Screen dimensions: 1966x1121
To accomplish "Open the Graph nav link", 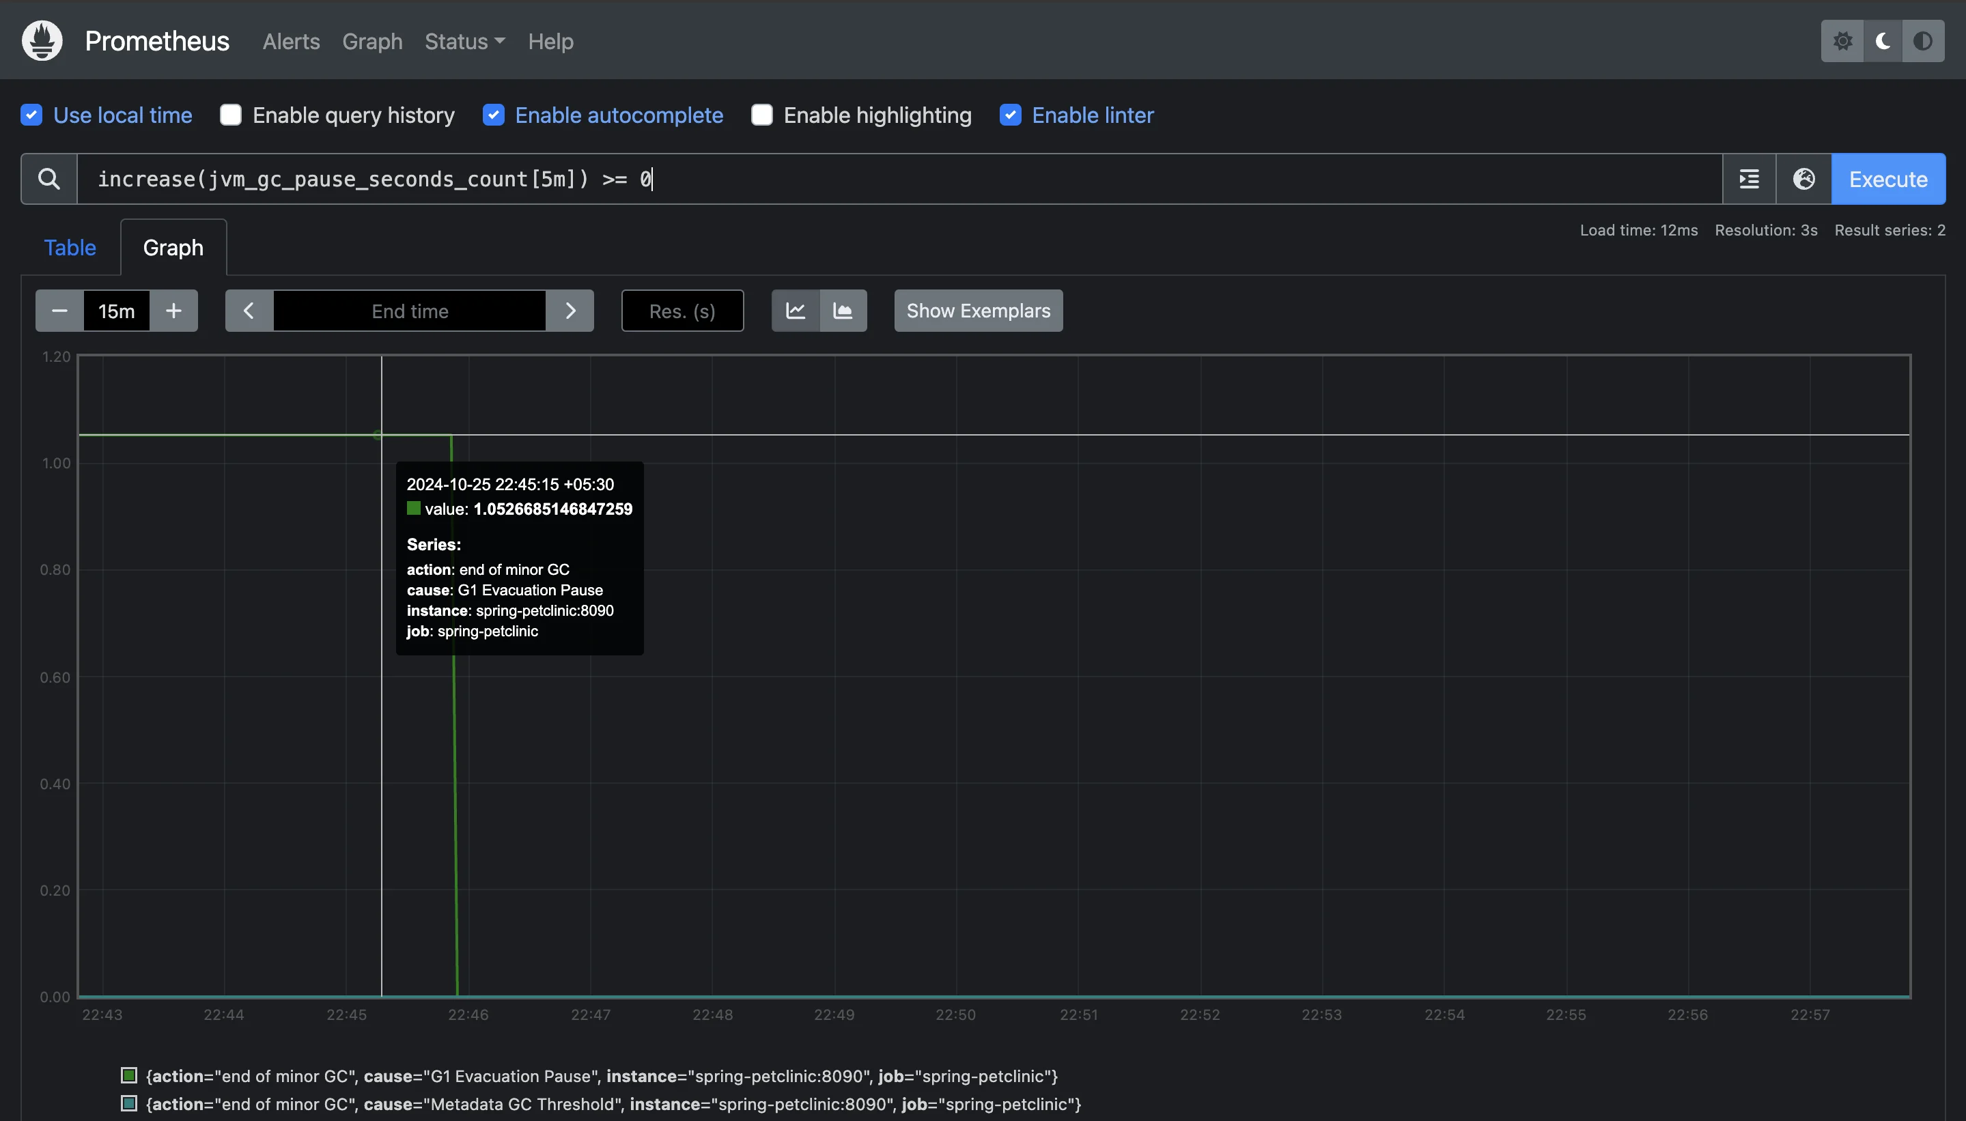I will pyautogui.click(x=372, y=42).
